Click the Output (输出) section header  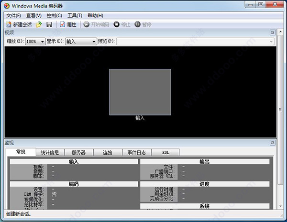click(x=205, y=161)
